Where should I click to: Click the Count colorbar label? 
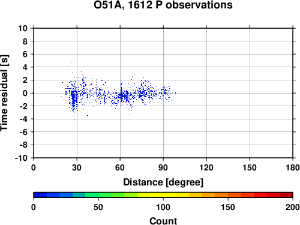163,221
